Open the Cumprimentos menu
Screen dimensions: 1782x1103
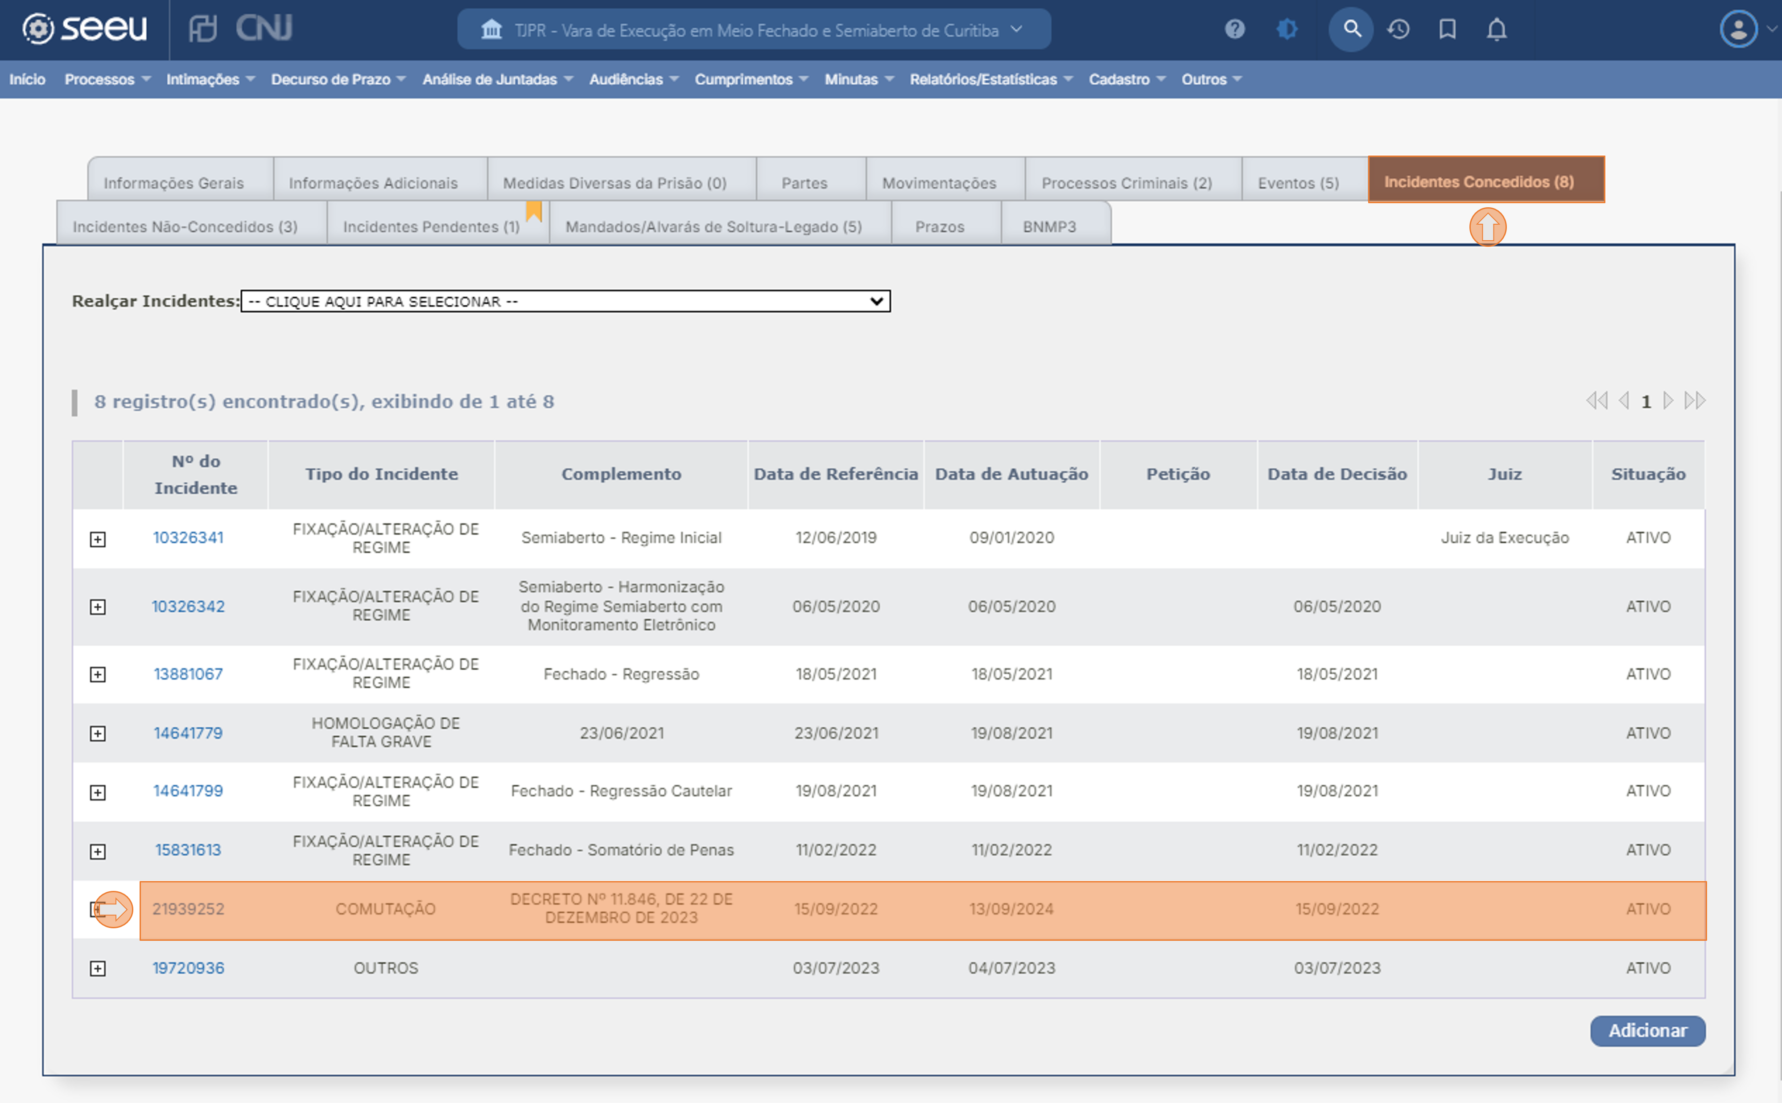click(x=751, y=79)
